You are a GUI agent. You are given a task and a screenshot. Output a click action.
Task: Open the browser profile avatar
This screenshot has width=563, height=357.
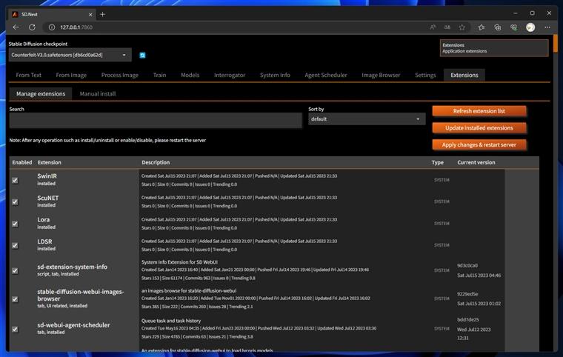tap(530, 27)
